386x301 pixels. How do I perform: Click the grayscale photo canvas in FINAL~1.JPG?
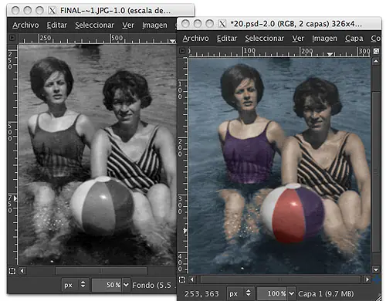pyautogui.click(x=97, y=155)
